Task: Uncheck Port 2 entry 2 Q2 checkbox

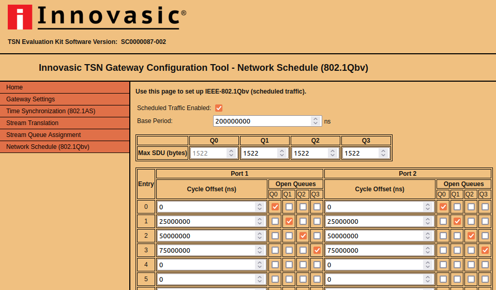Action: [x=471, y=236]
